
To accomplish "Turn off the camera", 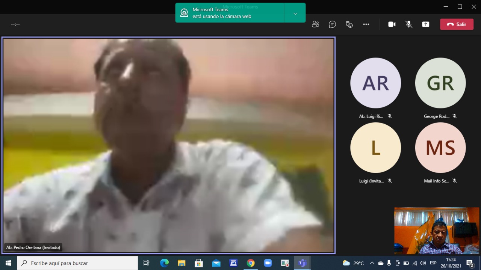I will [x=392, y=24].
